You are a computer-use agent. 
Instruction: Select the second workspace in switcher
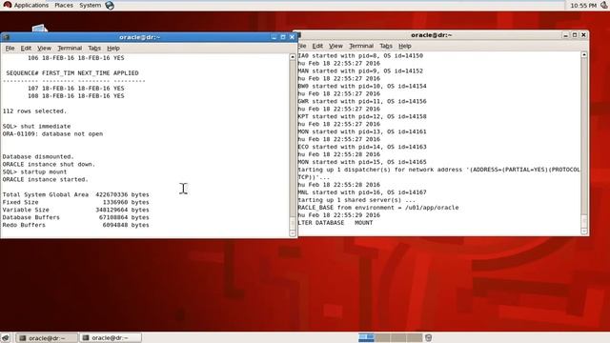tap(382, 337)
